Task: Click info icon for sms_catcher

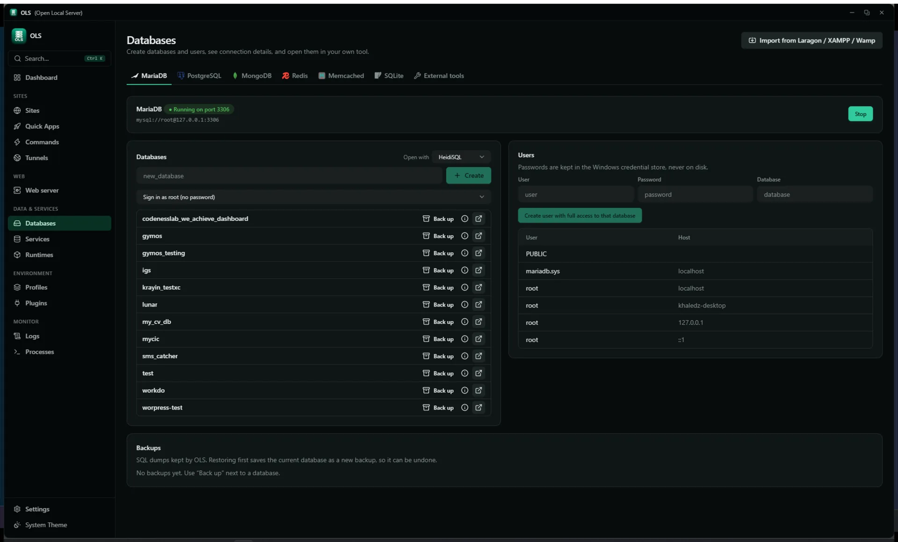Action: tap(464, 356)
